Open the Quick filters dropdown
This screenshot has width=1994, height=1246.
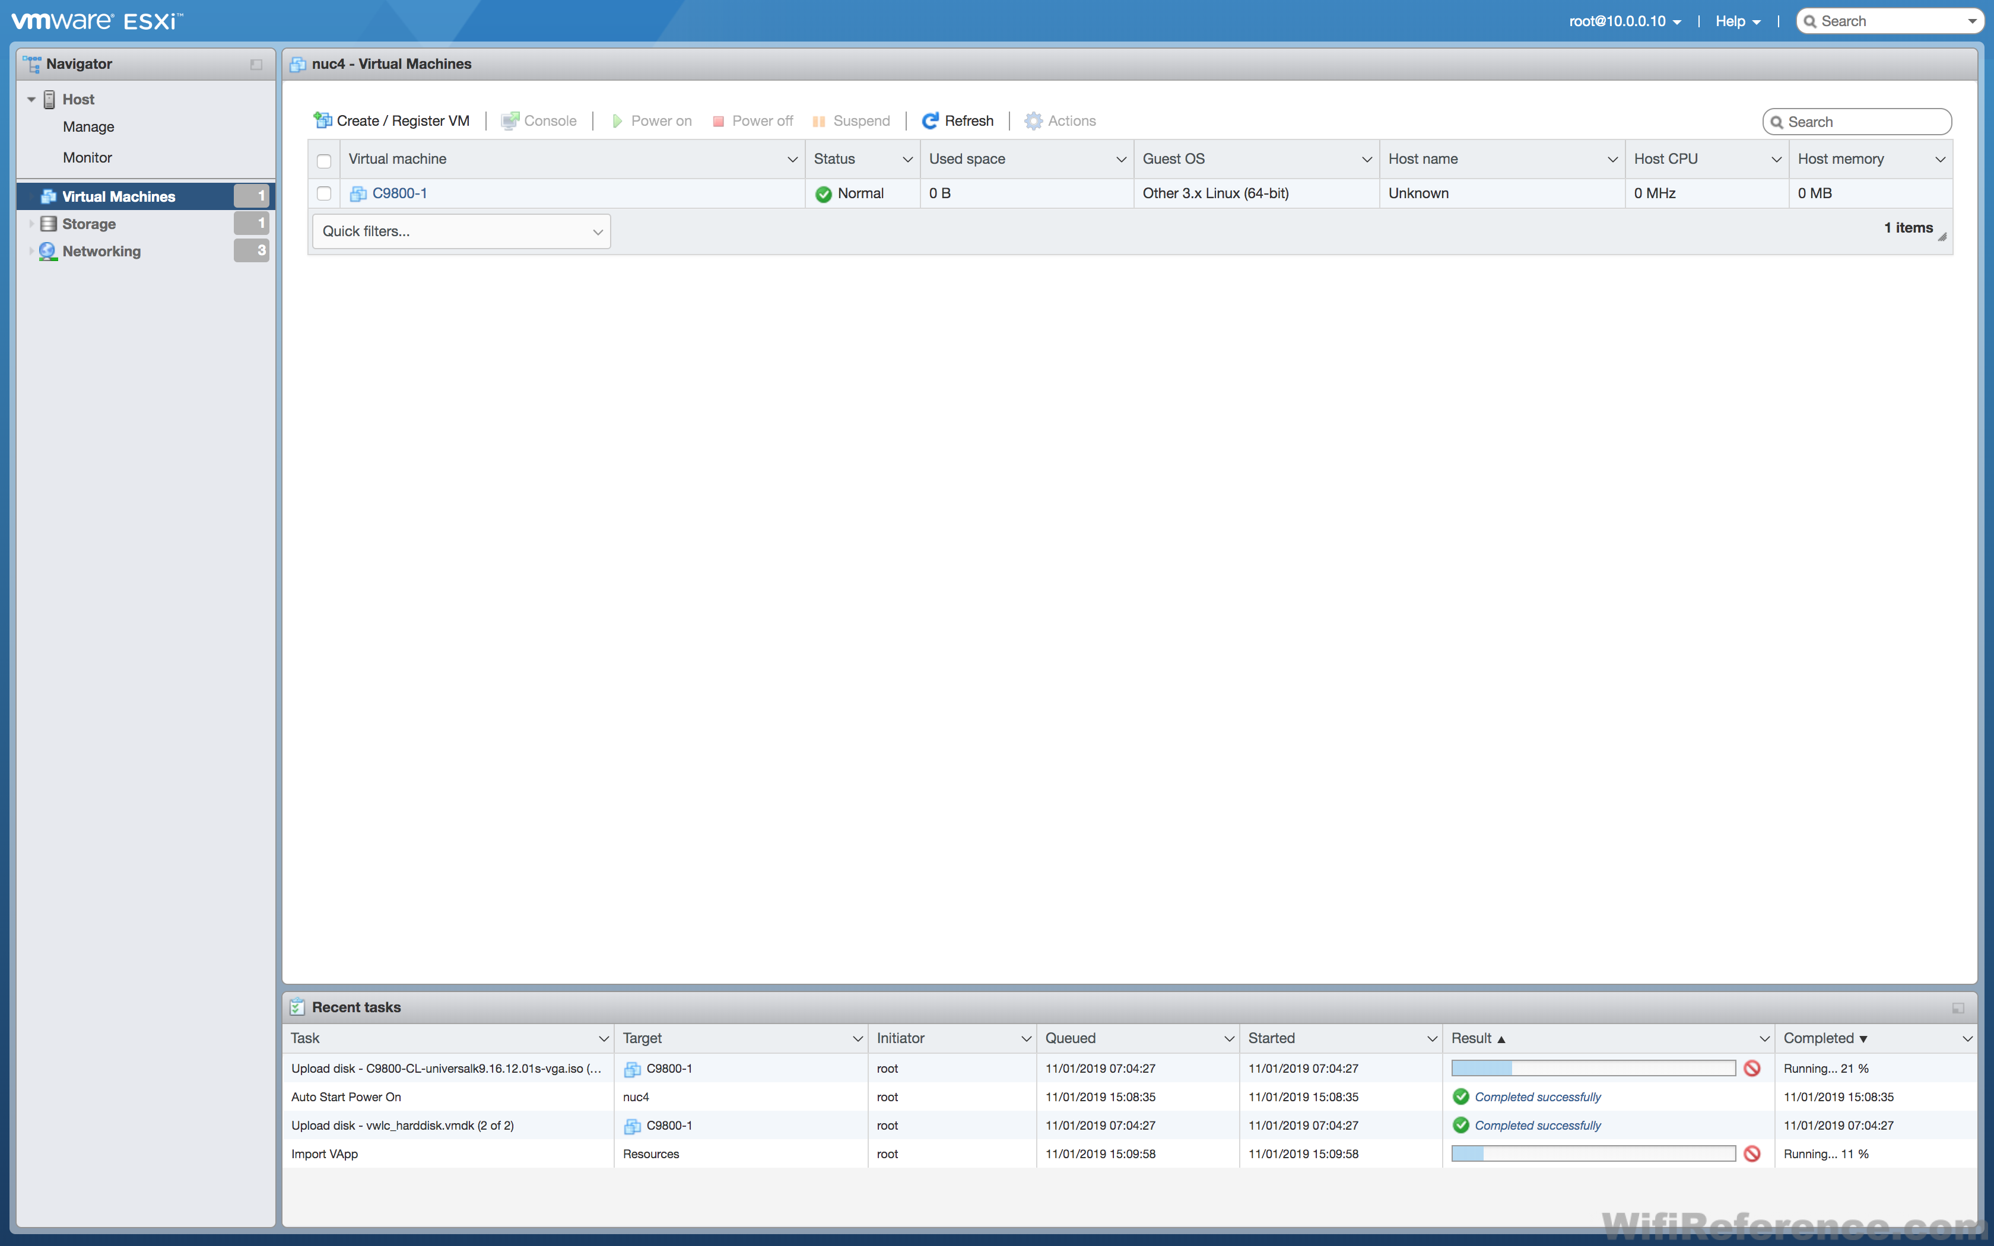462,231
